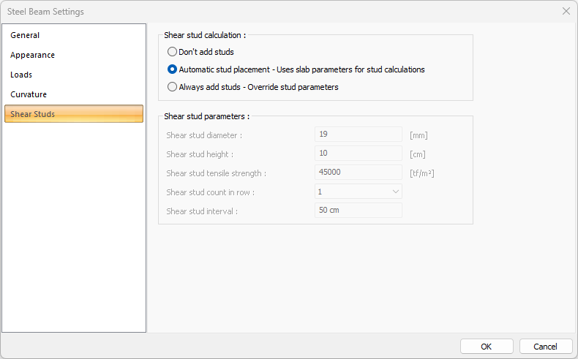This screenshot has width=578, height=359.
Task: Select the Shear Studs sidebar item
Action: [x=32, y=114]
